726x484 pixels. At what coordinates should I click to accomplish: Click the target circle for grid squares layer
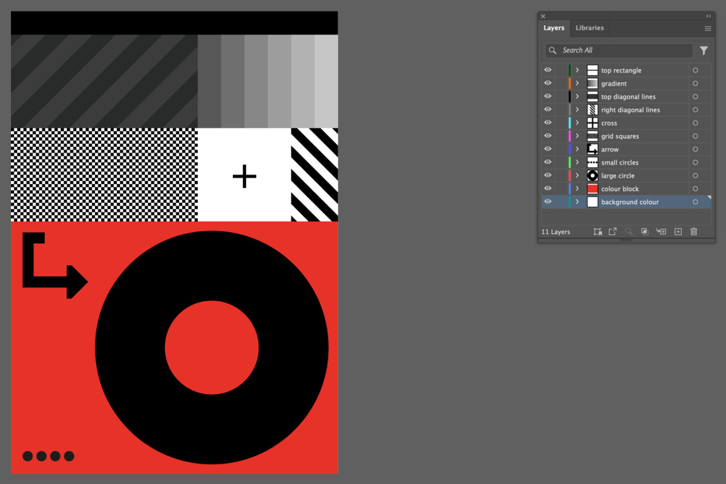click(695, 136)
